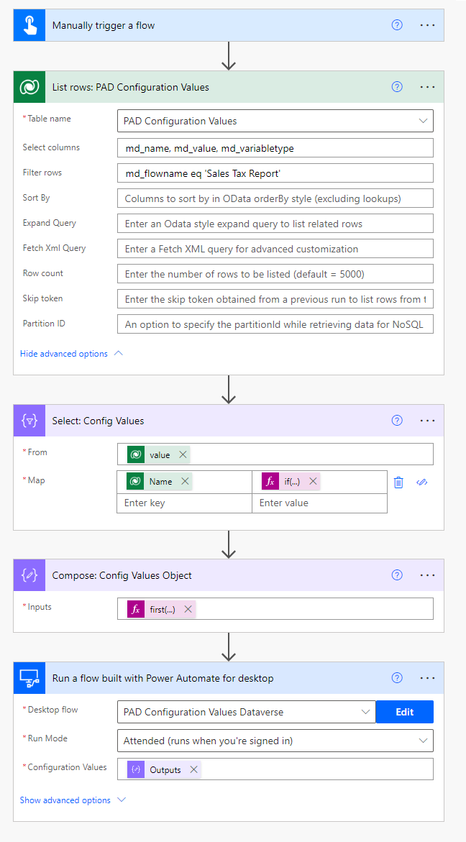Open the List rows action ellipsis menu

pyautogui.click(x=427, y=87)
